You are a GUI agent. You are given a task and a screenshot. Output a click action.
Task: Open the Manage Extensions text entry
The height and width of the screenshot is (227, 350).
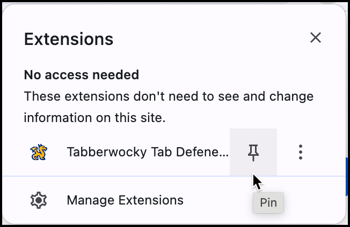[x=125, y=201]
